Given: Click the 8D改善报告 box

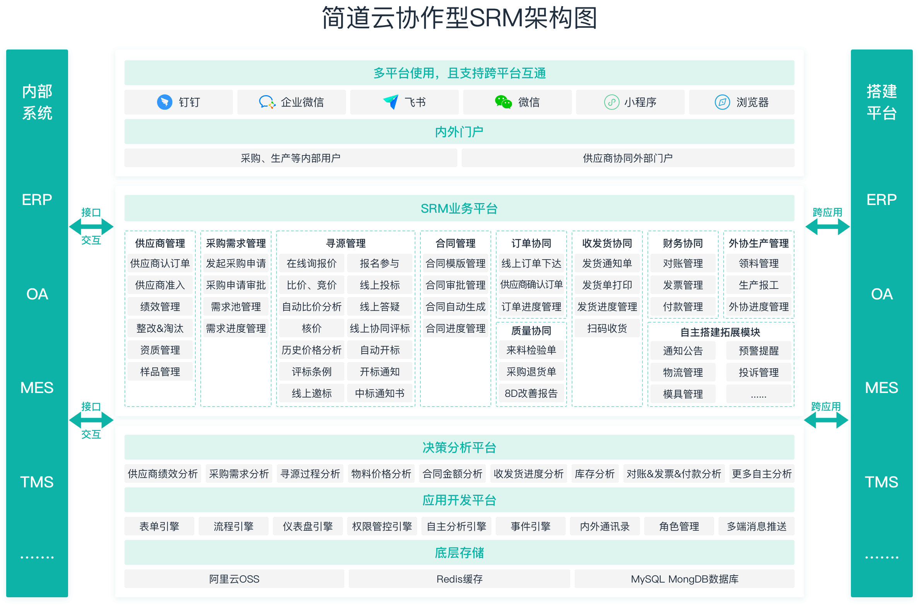Looking at the screenshot, I should pos(531,393).
